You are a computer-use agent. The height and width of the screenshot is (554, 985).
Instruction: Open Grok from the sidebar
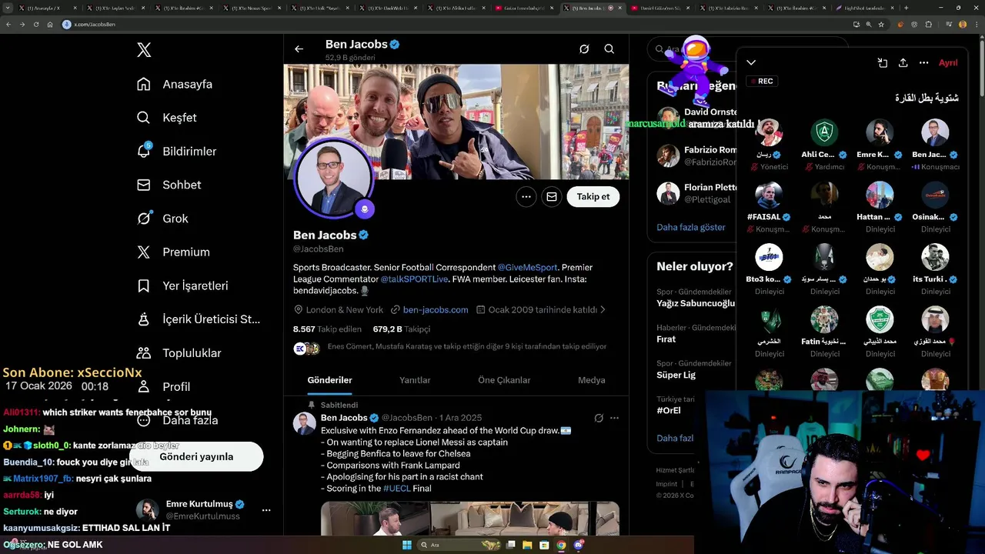point(162,219)
